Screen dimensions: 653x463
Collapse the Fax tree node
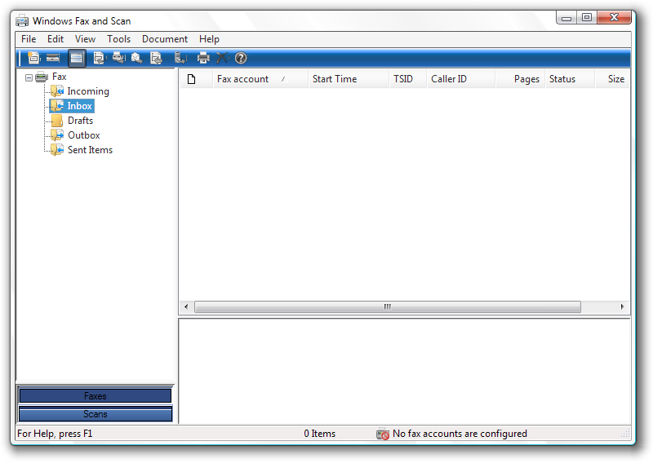pos(29,77)
